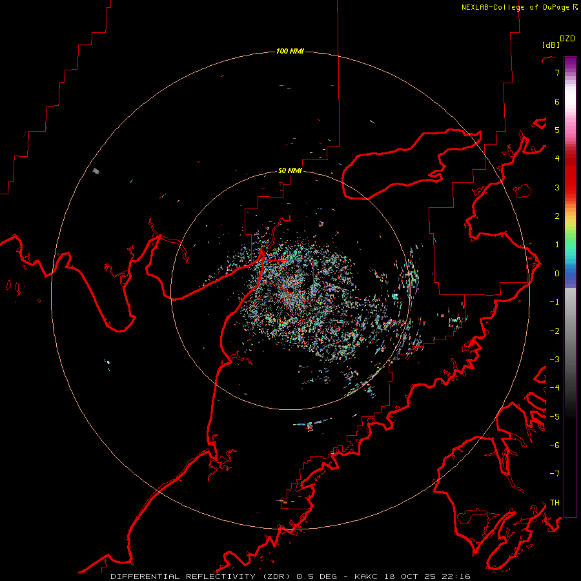The width and height of the screenshot is (581, 581).
Task: Click the -3 dB value on the color scale
Action: tap(555, 360)
